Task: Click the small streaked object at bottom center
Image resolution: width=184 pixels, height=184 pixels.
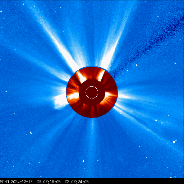Action: (98, 160)
